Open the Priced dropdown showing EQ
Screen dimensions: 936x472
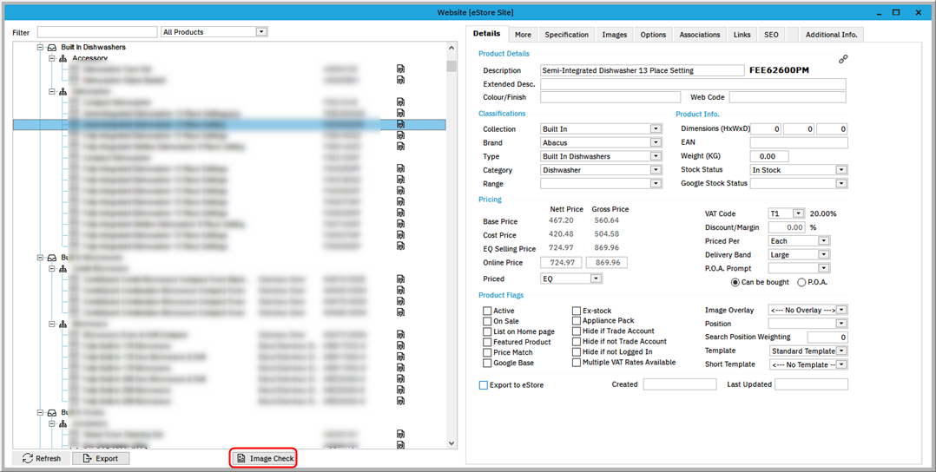(x=596, y=279)
